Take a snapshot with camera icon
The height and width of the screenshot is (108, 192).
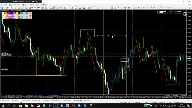[x=33, y=1]
